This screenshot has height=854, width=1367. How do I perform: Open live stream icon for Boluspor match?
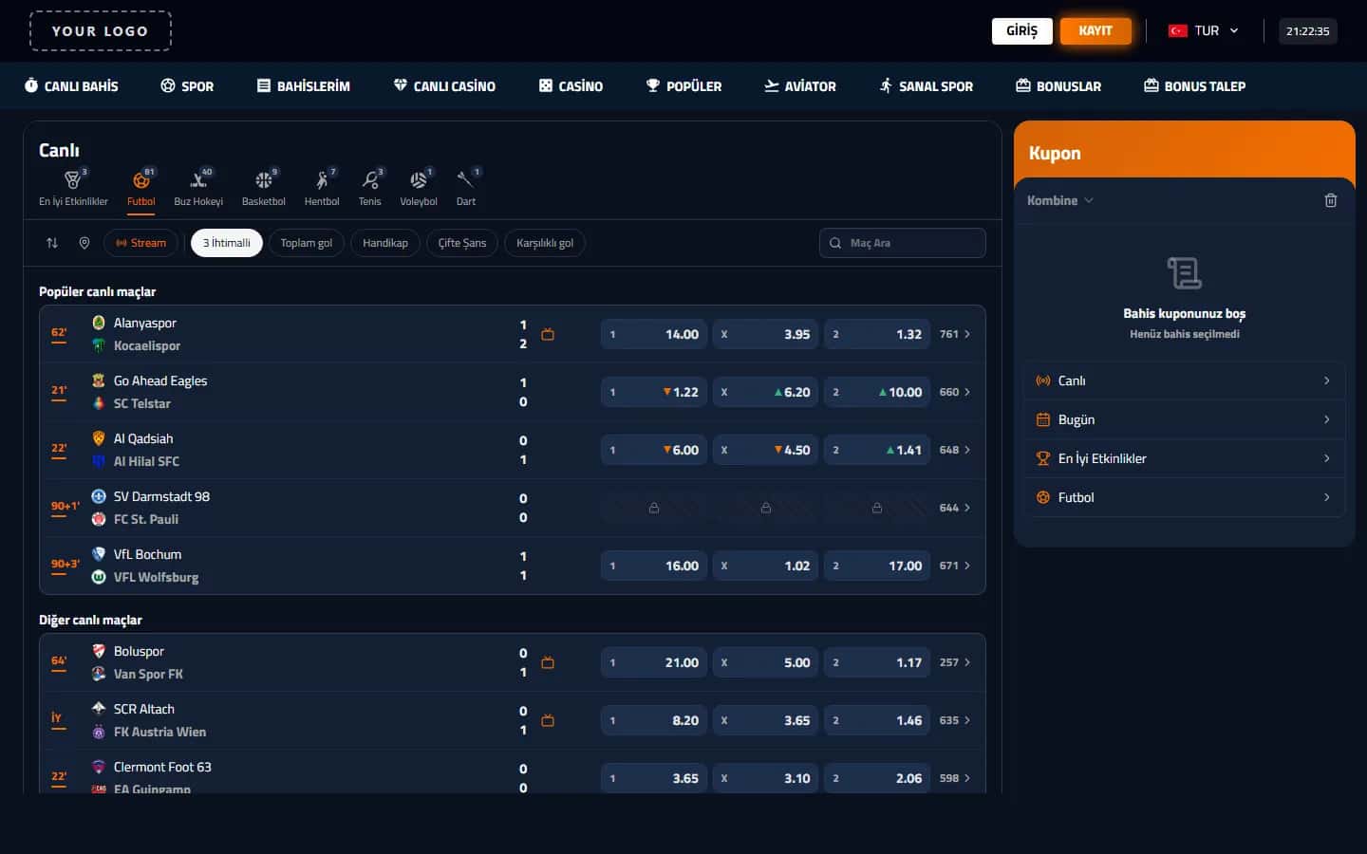548,662
